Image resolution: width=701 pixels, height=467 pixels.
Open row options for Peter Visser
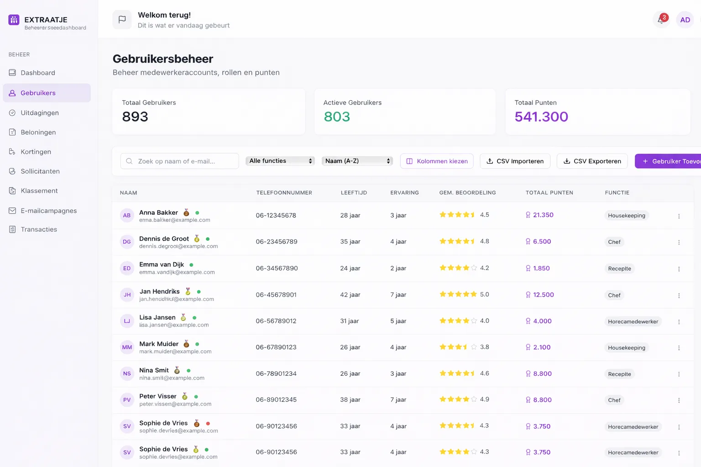tap(679, 400)
